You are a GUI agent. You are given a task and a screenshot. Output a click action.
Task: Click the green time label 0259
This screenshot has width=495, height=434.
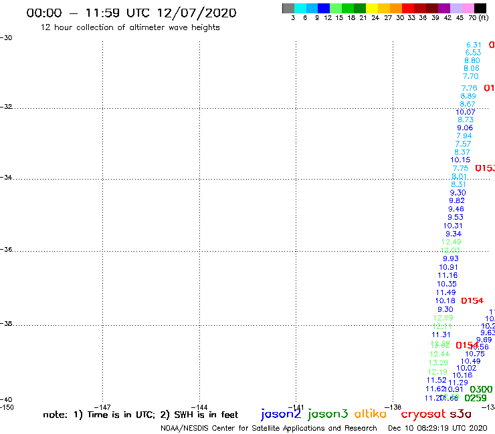pyautogui.click(x=476, y=398)
